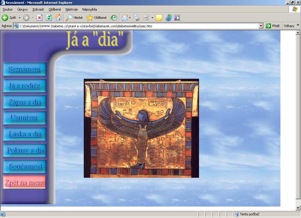The height and width of the screenshot is (218, 301).
Task: Stop loading with the red X icon
Action: (x=40, y=18)
